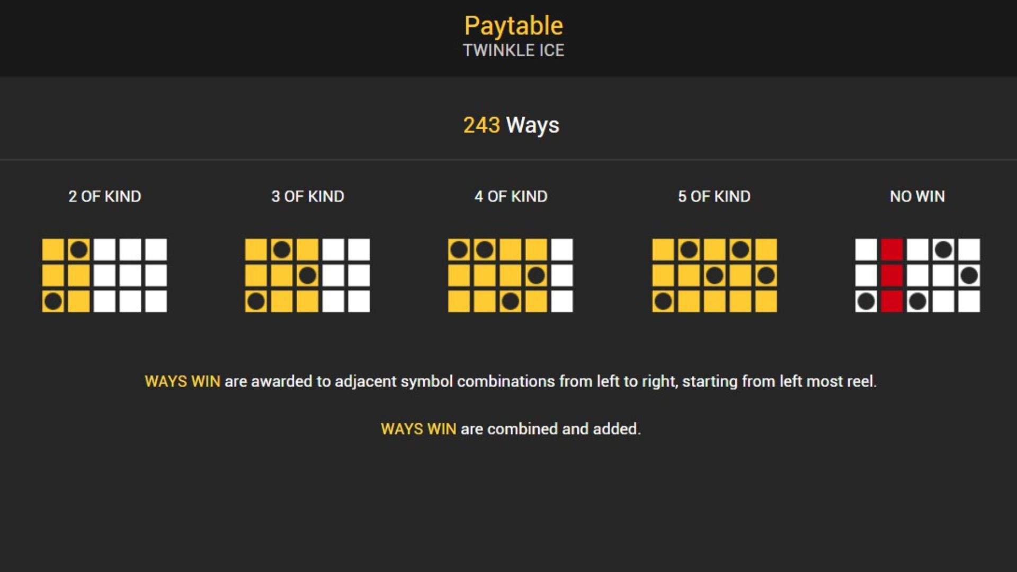Image resolution: width=1017 pixels, height=572 pixels.
Task: Click the 2 OF KIND grid diagram
Action: point(104,275)
